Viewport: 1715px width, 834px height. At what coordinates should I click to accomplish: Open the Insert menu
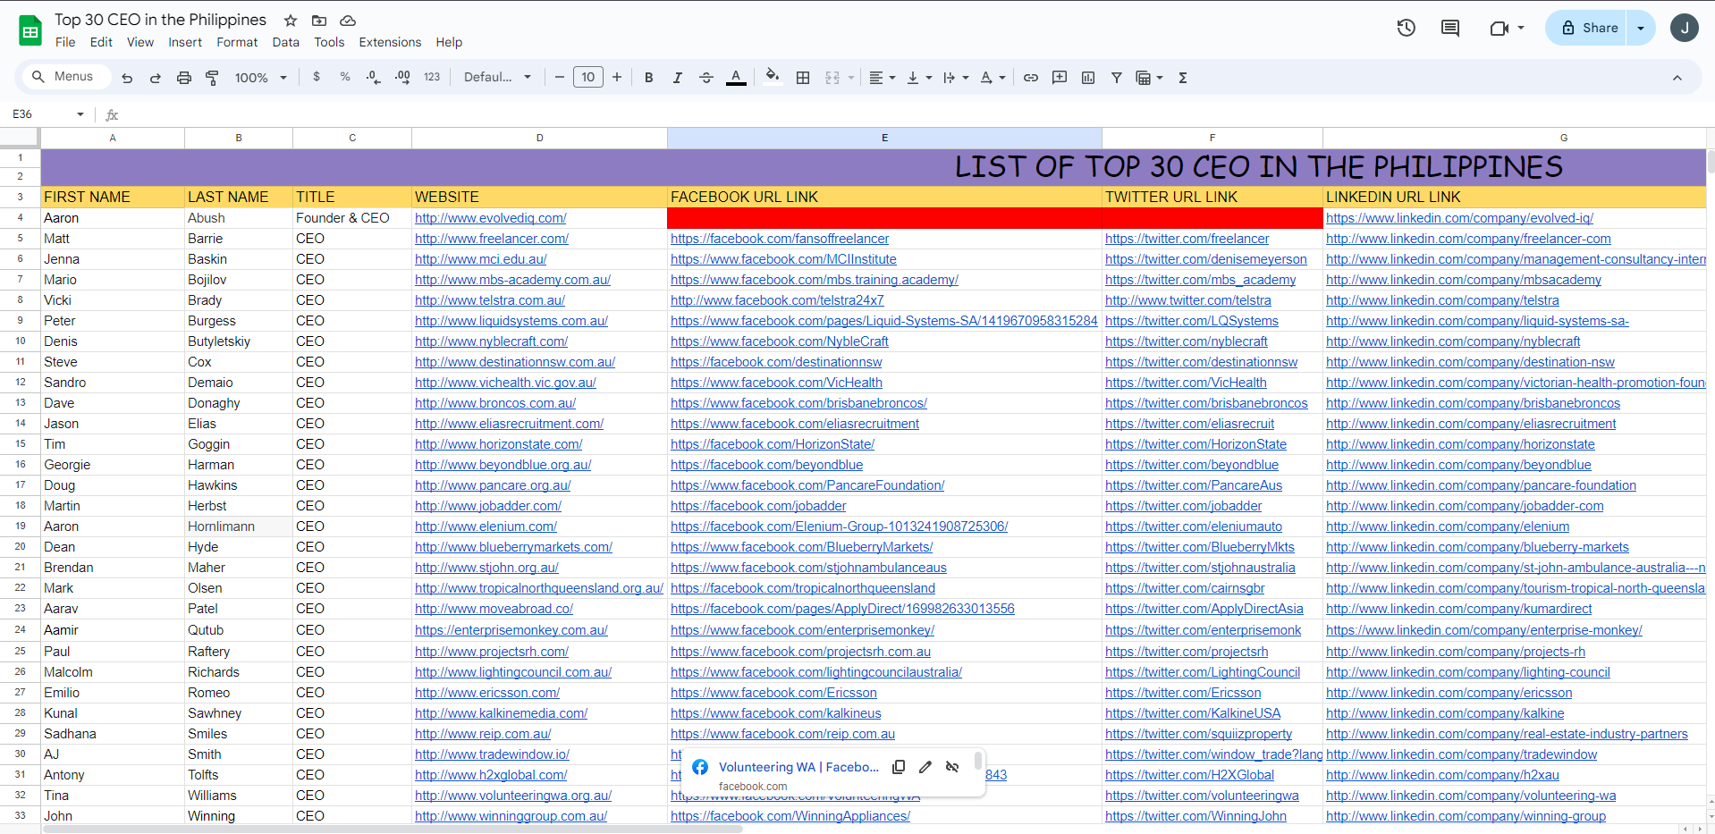pyautogui.click(x=185, y=42)
